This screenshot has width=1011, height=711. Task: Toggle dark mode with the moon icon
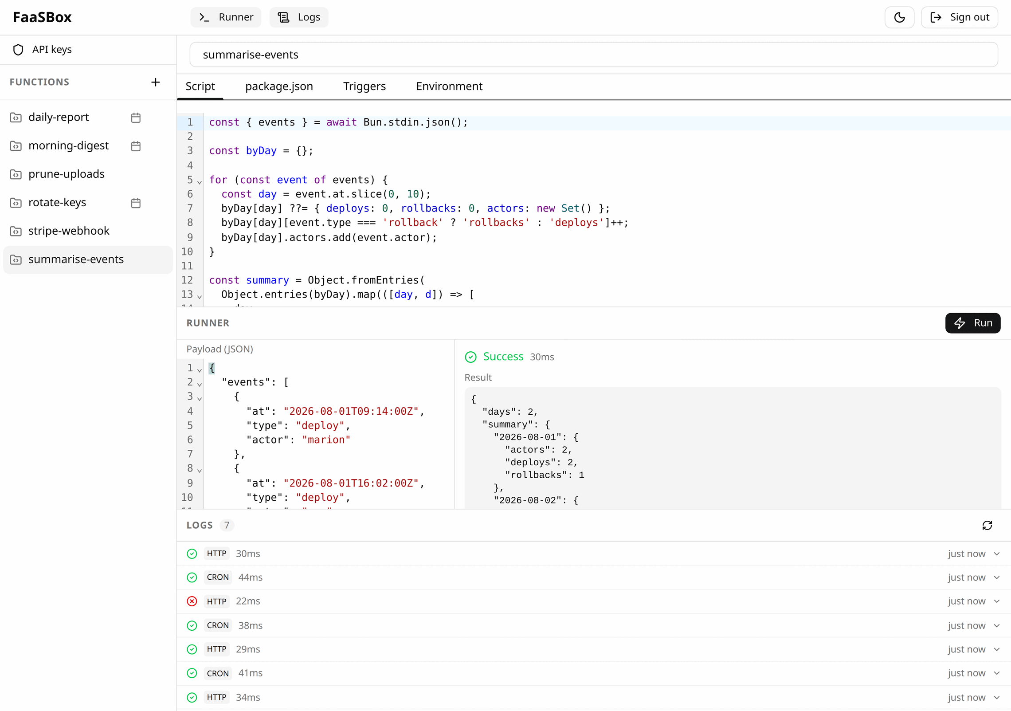[x=899, y=17]
